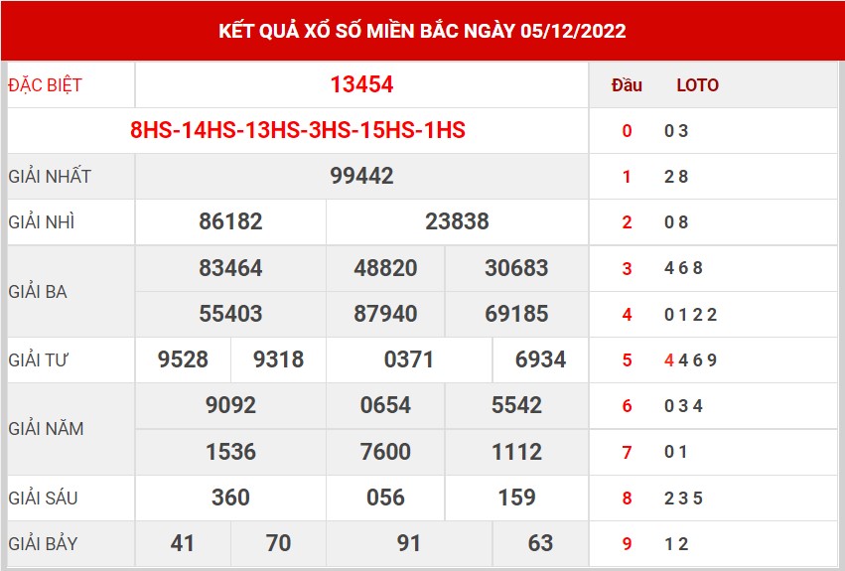Viewport: 845px width, 571px height.
Task: Select second prize number 23838
Action: (457, 221)
